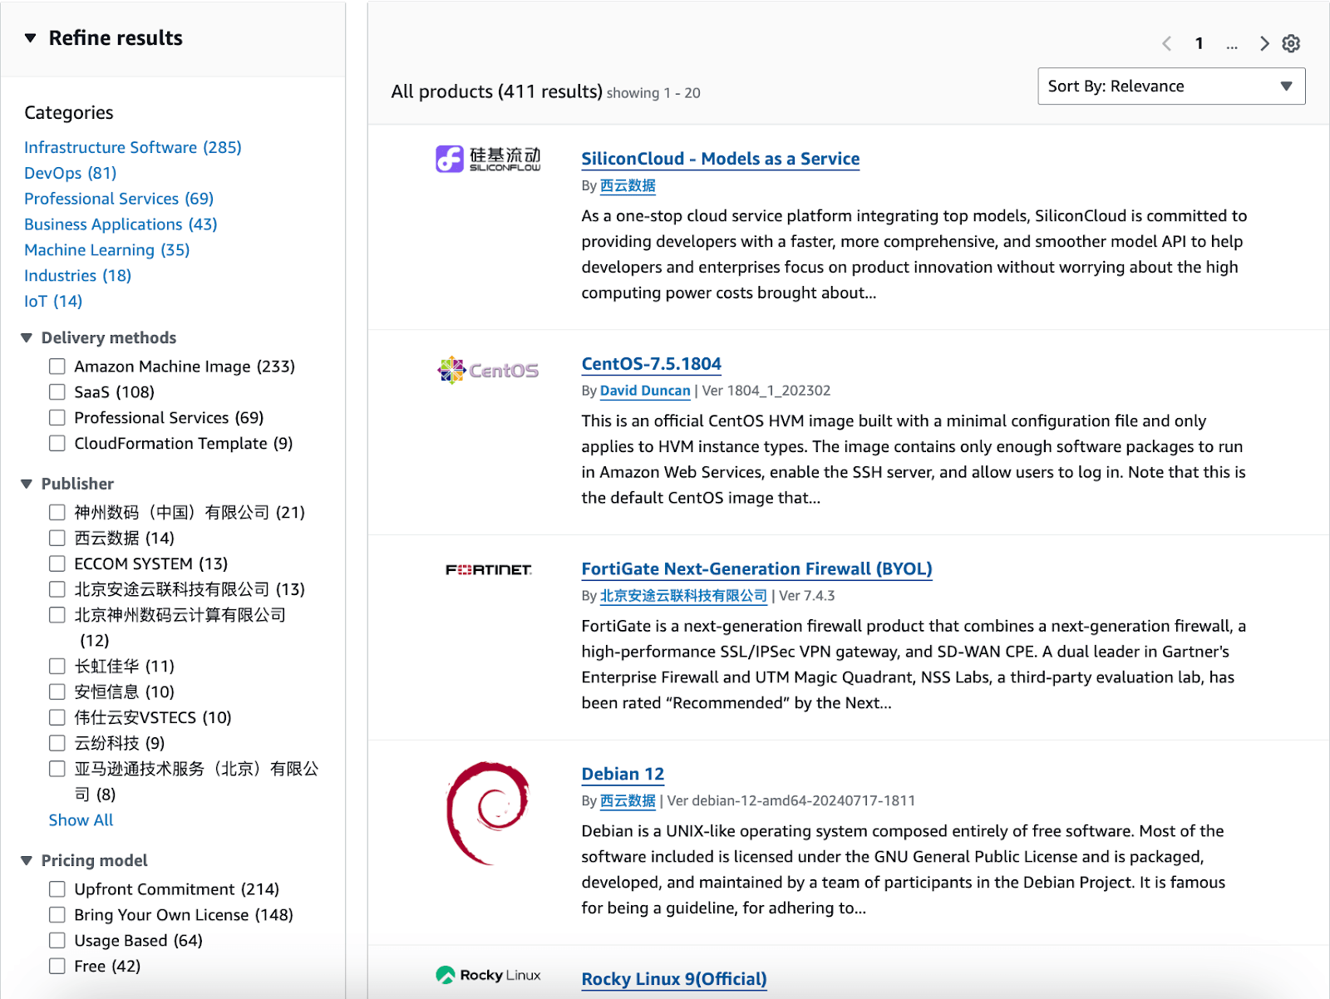Open SiliconCloud - Models as a Service
The height and width of the screenshot is (999, 1330).
[x=721, y=159]
